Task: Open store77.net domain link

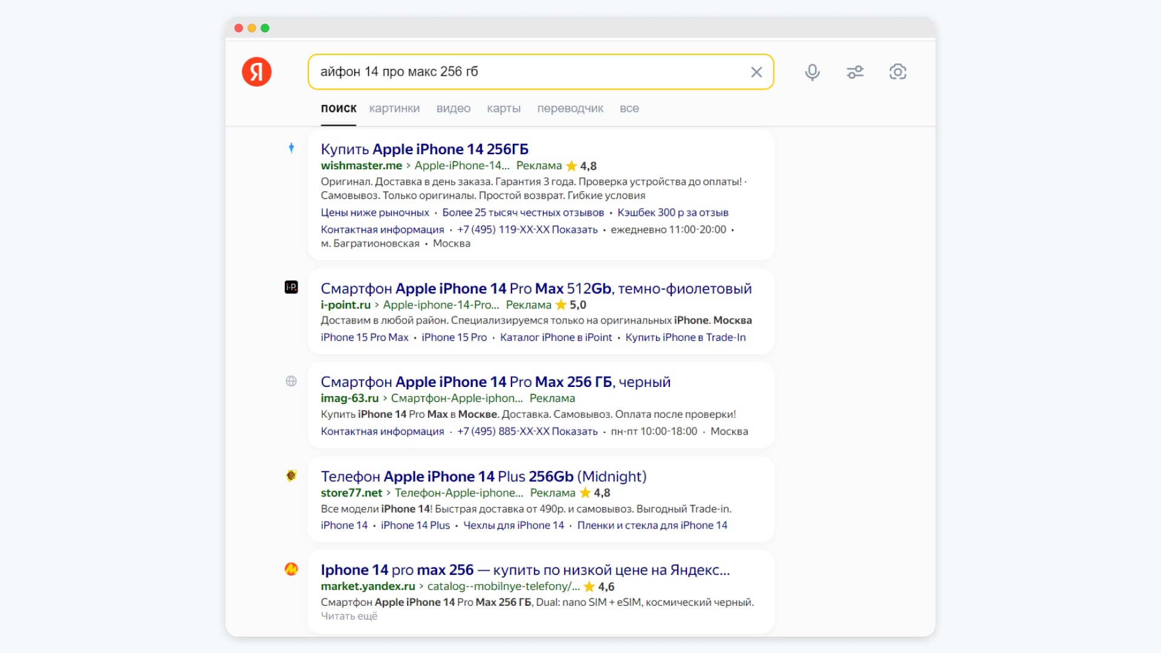Action: click(351, 493)
